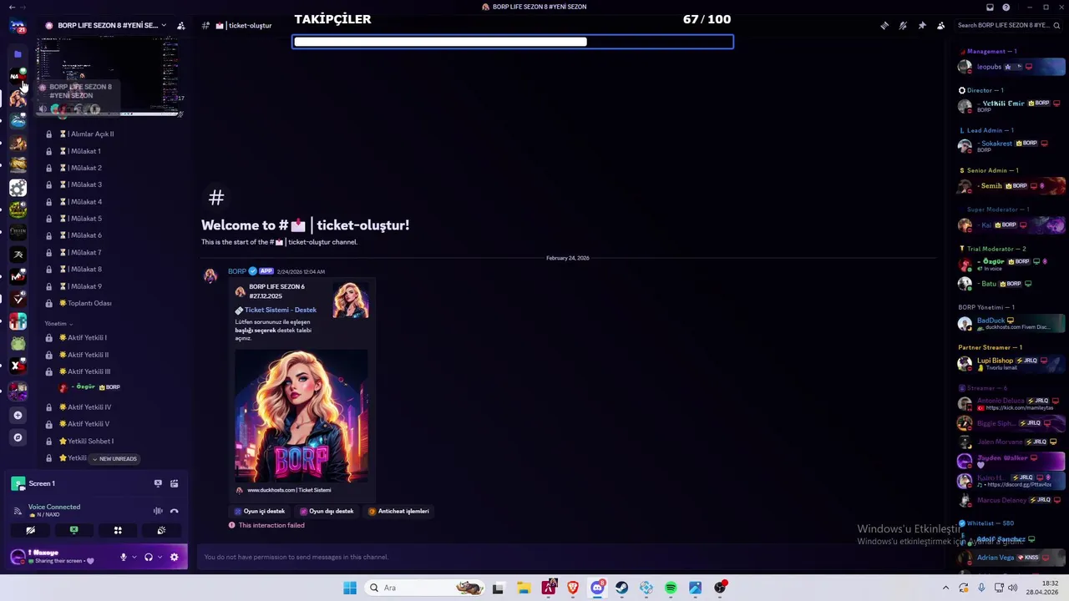Click the Anticheat işlemleri button
Viewport: 1069px width, 601px height.
tap(398, 511)
